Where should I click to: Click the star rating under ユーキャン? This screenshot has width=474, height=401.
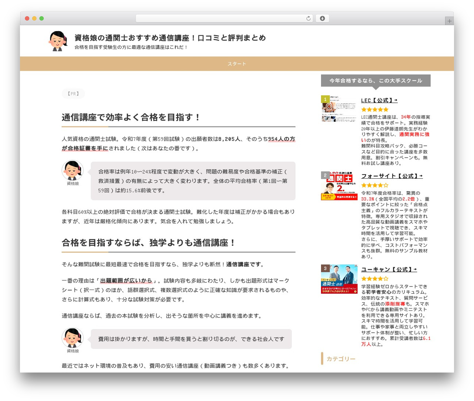tap(375, 279)
